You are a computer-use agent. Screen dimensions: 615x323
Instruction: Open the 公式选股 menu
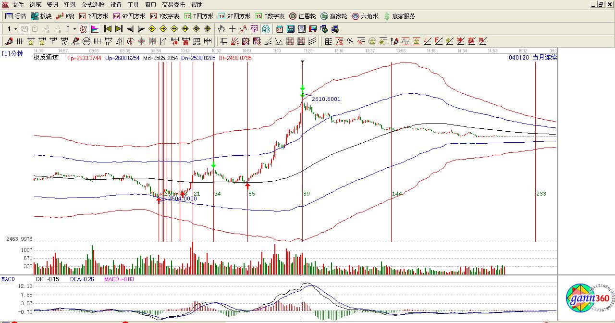pyautogui.click(x=93, y=5)
